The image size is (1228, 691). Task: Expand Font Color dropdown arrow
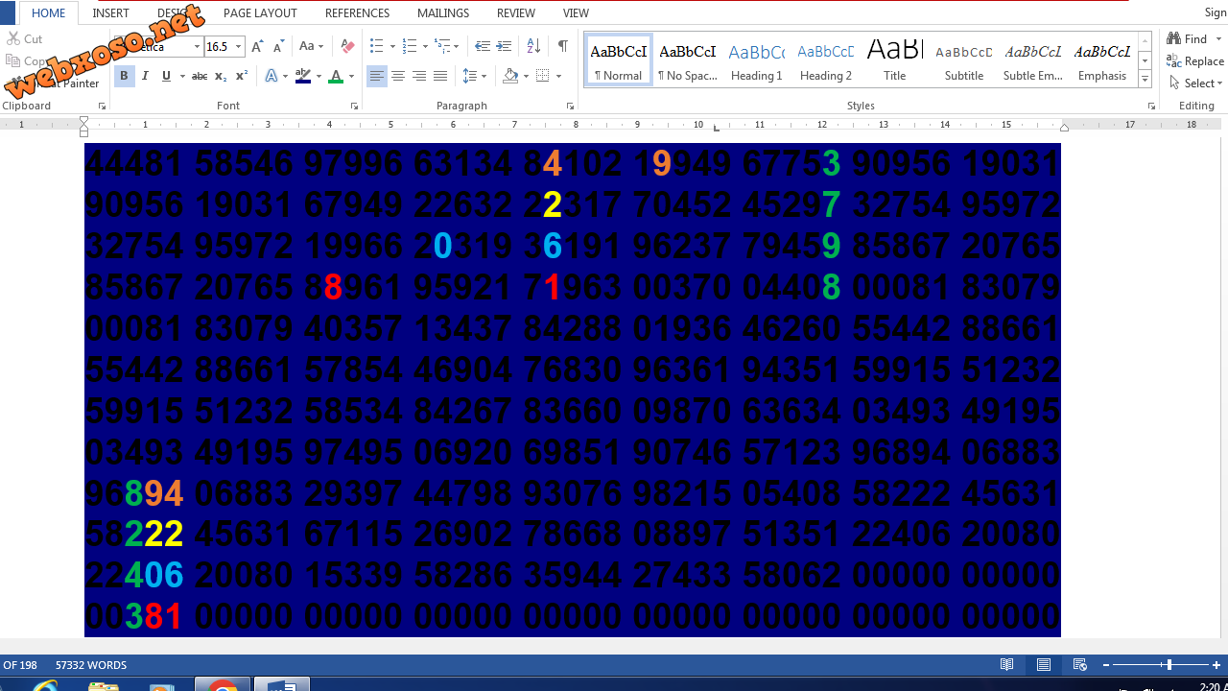pos(352,76)
